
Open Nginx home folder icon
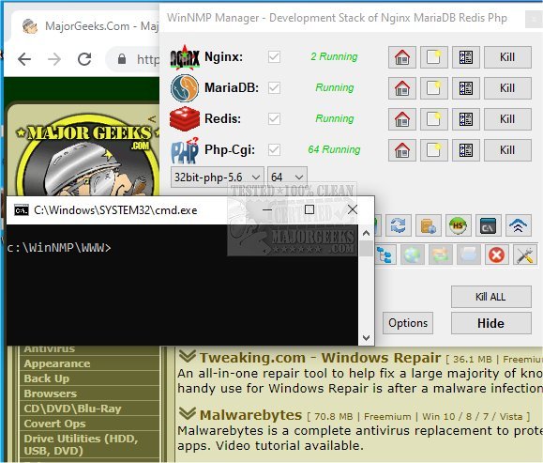tap(401, 57)
